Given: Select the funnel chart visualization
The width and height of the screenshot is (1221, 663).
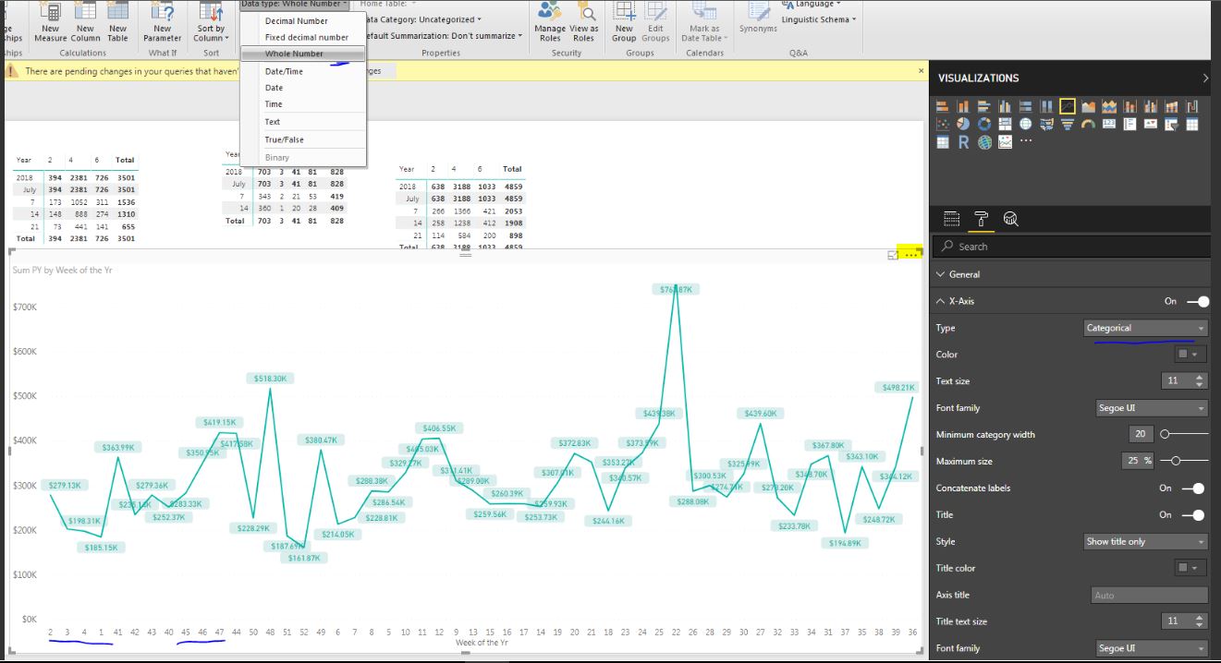Looking at the screenshot, I should 1068,125.
